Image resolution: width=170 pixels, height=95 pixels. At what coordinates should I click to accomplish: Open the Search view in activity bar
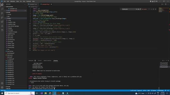click(x=2, y=9)
